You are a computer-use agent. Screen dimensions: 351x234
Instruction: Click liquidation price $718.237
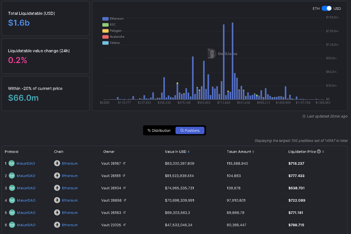[x=296, y=164]
